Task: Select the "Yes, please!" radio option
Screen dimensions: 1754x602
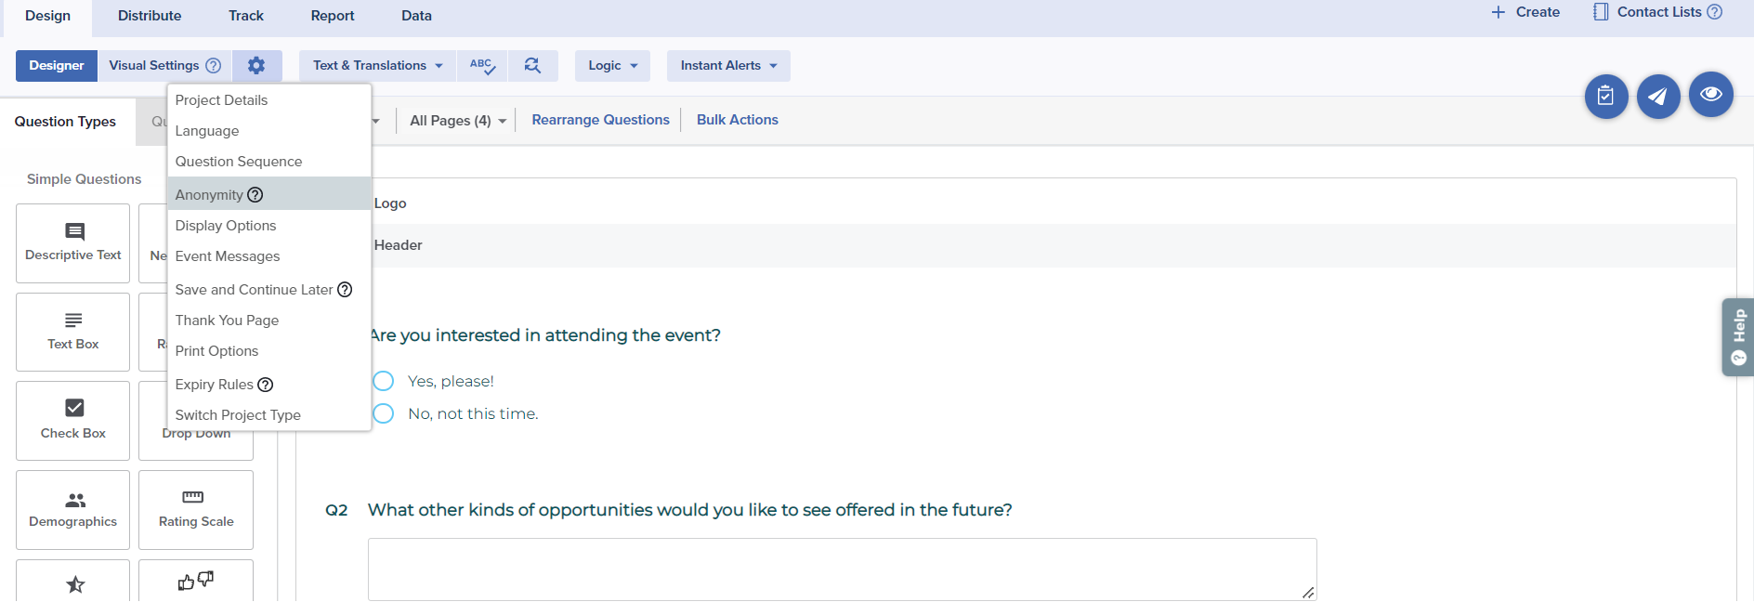Action: (x=384, y=381)
